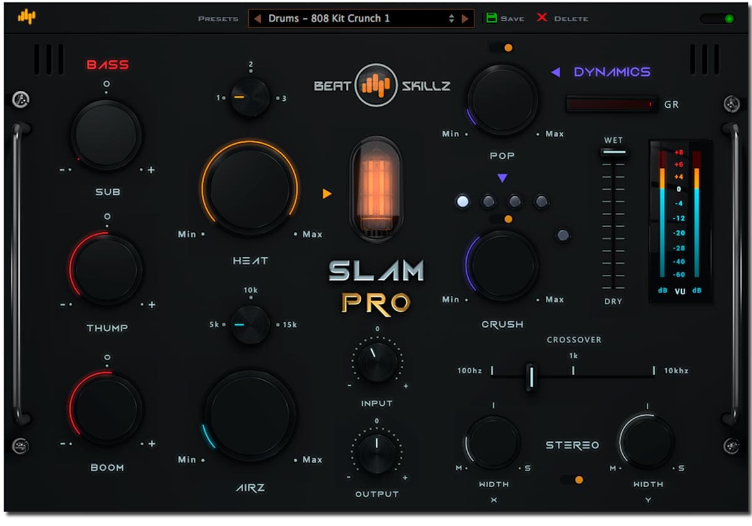Screen dimensions: 752x526
Task: Click the BASS section label
Action: click(107, 65)
